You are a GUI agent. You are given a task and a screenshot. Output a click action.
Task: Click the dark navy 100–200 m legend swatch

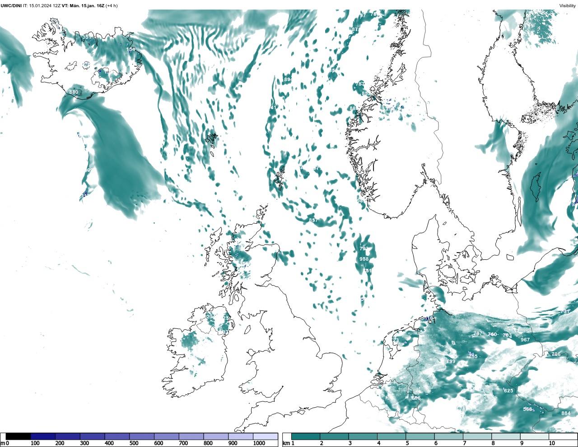(43, 437)
